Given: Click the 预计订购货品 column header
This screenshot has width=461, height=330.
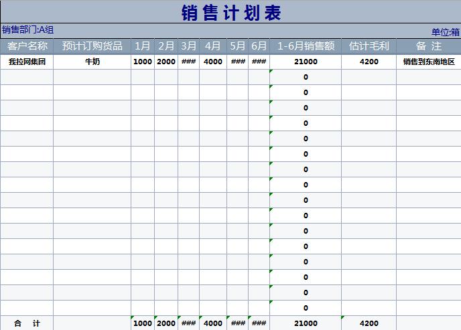Looking at the screenshot, I should point(92,46).
